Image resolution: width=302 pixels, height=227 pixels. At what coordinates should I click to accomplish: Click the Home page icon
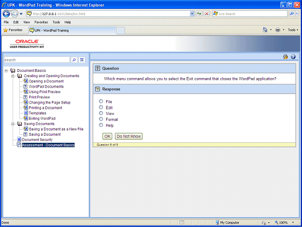[265, 30]
